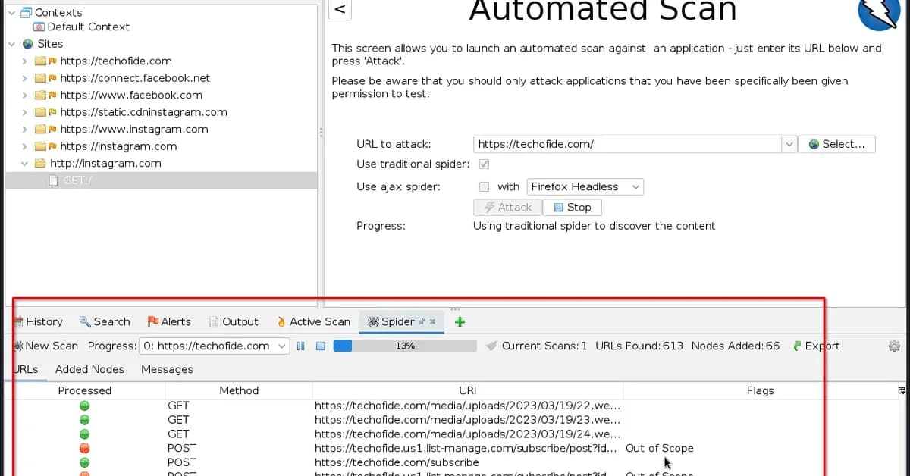Viewport: 910px width, 476px height.
Task: Click the New Scan button
Action: pos(45,346)
